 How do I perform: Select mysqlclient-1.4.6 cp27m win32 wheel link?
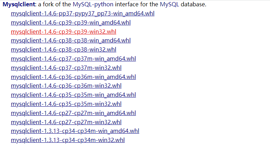click(x=66, y=122)
